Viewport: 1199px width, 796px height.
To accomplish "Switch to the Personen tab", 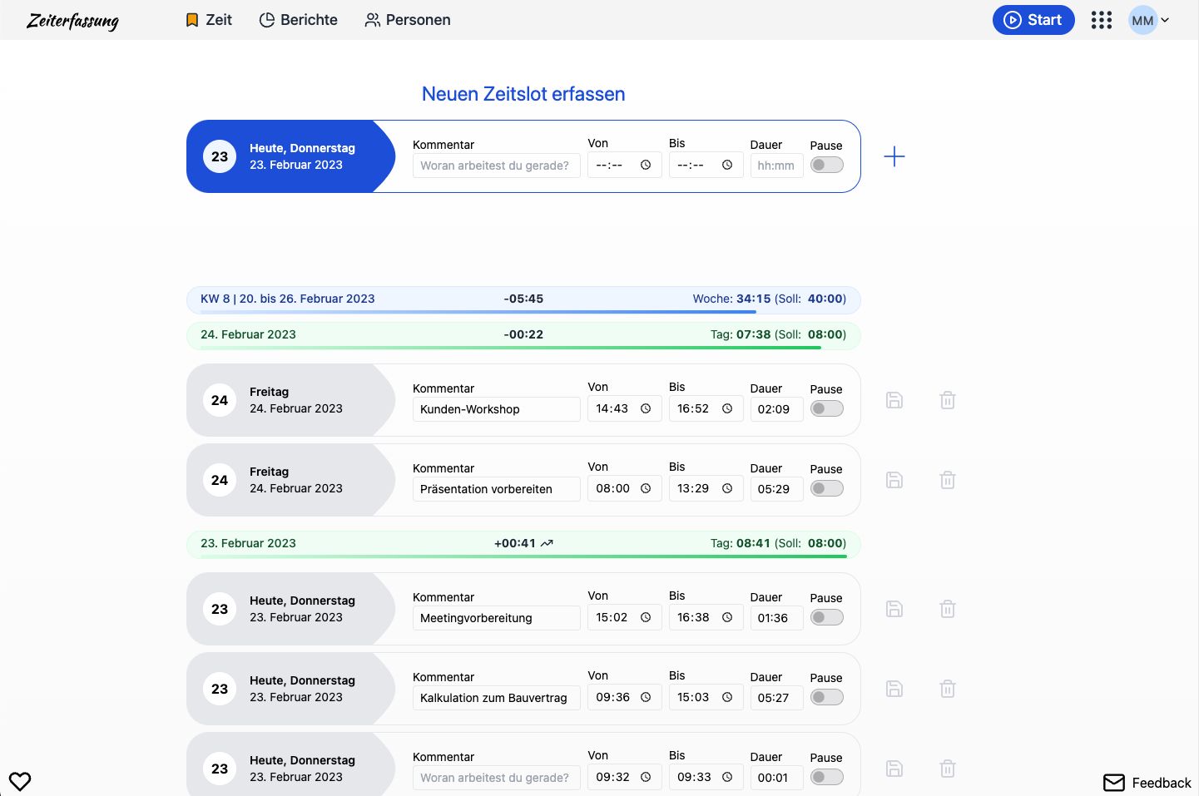I will coord(408,20).
